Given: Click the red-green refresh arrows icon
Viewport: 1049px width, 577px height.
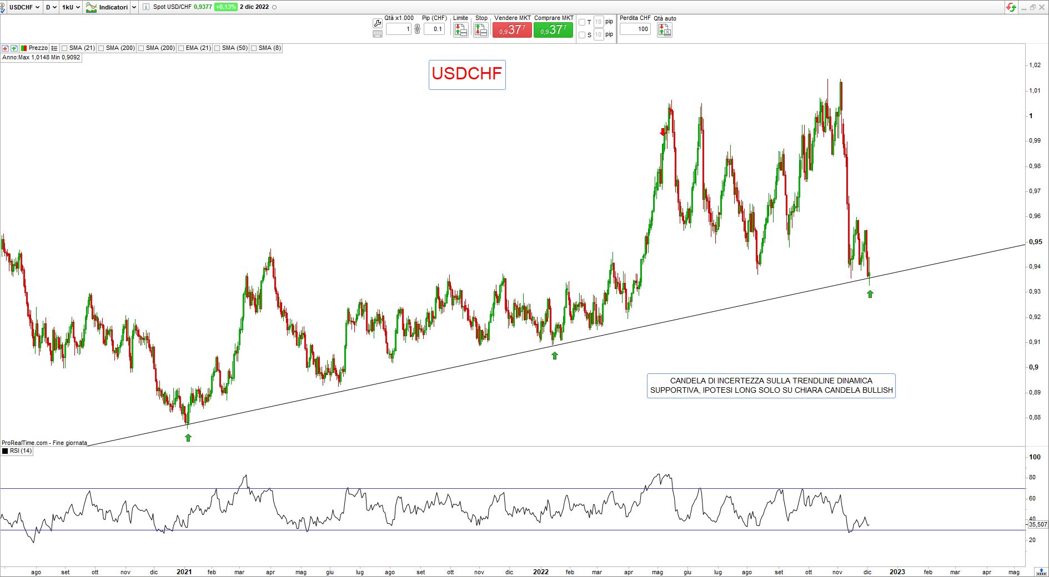Looking at the screenshot, I should (x=1011, y=7).
